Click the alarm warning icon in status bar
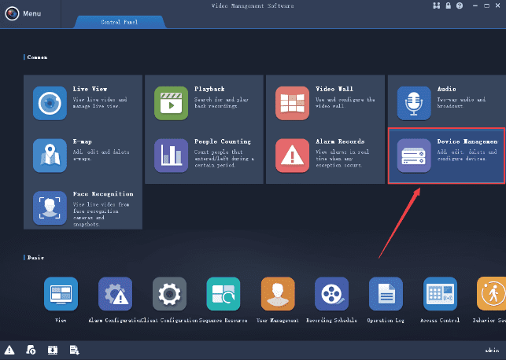Viewport: 506px width, 360px height. [x=9, y=349]
